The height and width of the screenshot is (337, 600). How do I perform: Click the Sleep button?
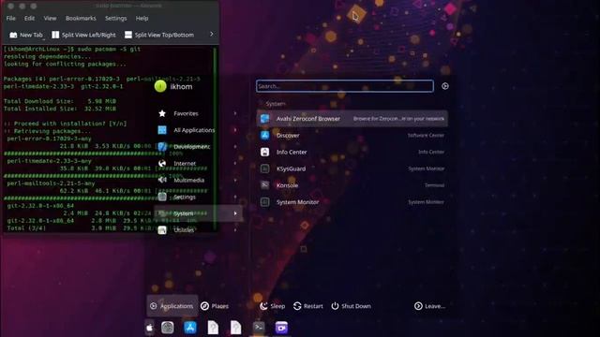273,306
